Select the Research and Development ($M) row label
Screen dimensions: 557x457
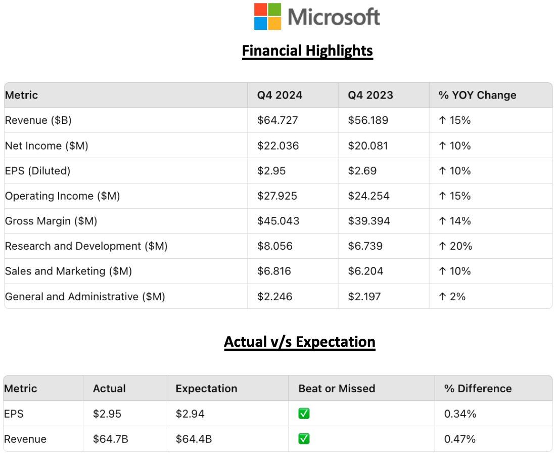click(x=86, y=246)
